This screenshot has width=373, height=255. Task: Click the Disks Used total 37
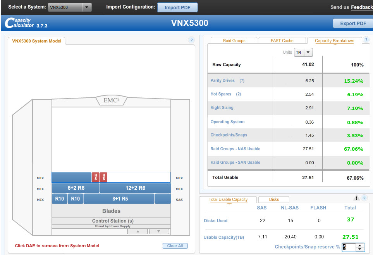350,220
